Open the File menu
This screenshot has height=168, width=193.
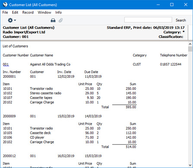(5, 13)
